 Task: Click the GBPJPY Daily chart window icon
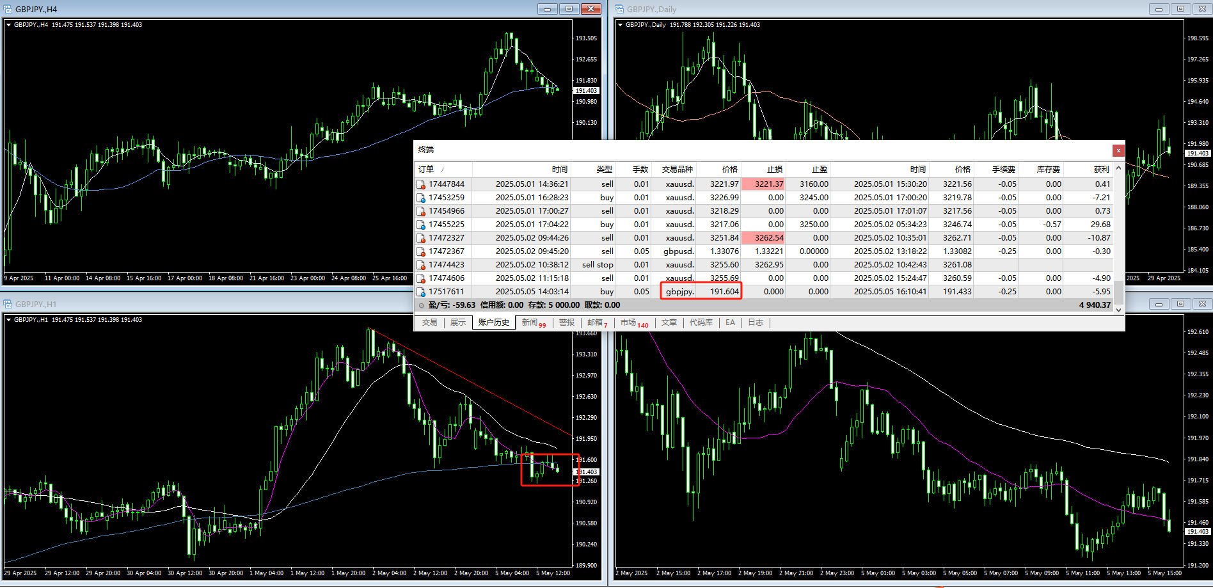point(619,9)
